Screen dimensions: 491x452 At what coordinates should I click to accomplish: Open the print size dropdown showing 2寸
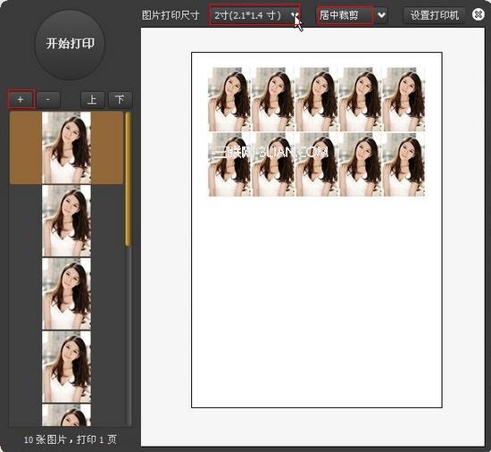(254, 14)
